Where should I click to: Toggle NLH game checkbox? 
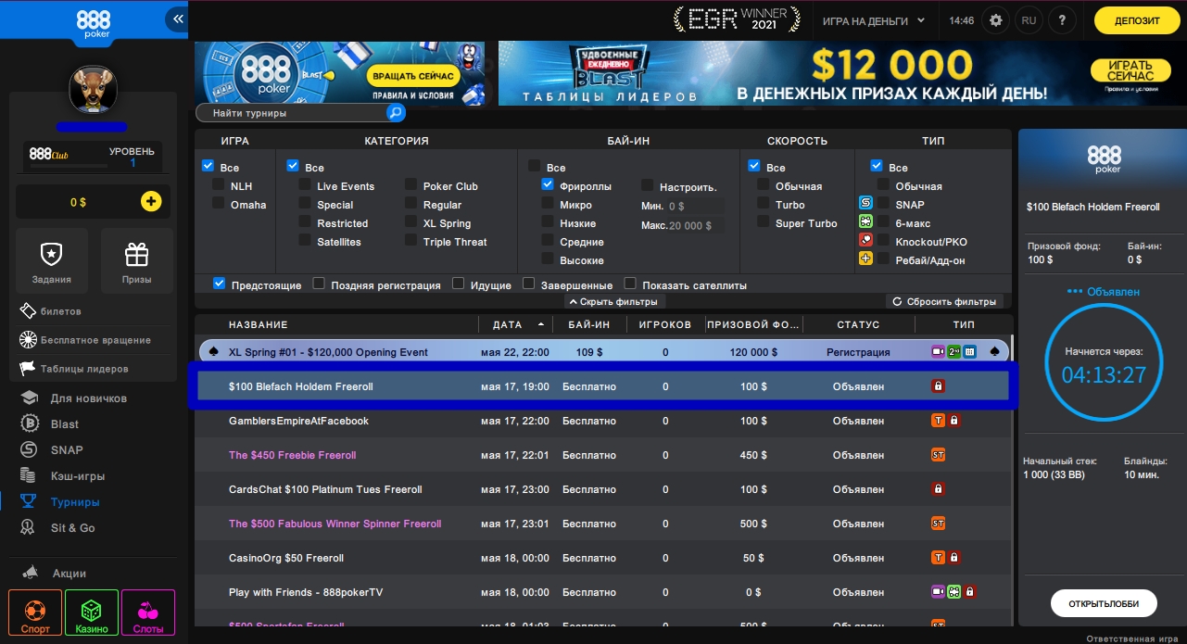(218, 185)
